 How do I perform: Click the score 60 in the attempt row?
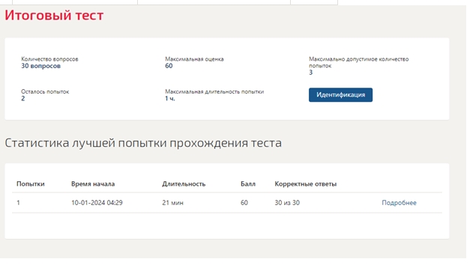pyautogui.click(x=244, y=203)
